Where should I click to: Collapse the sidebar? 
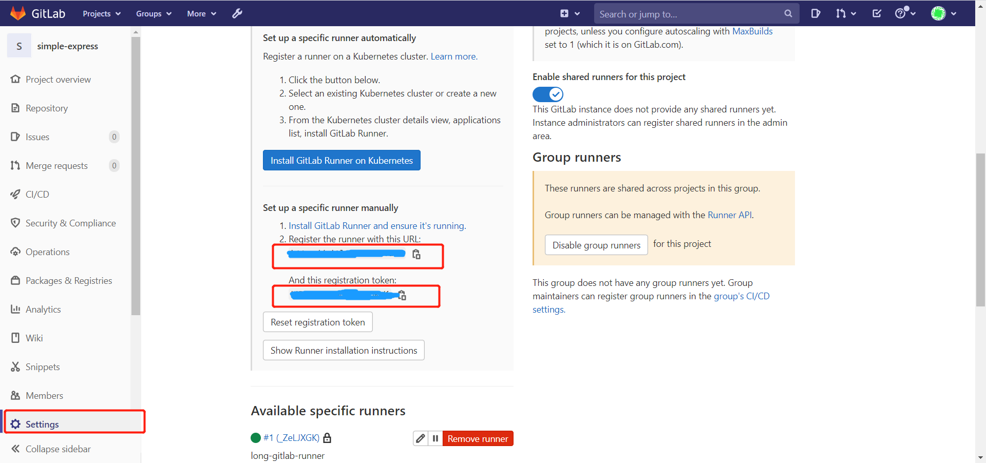(51, 449)
